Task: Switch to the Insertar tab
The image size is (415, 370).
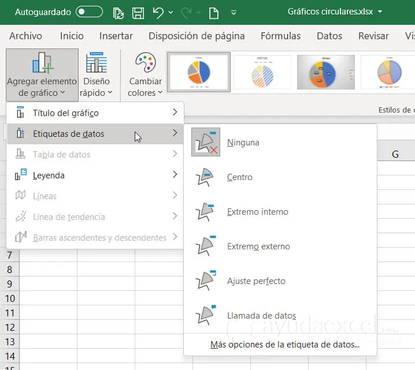Action: click(x=116, y=36)
